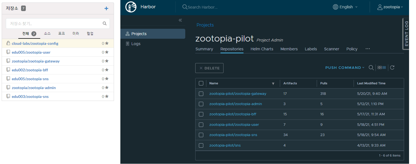Check the select-all checkbox in the table header
Viewport: 416px width, 164px height.
201,83
